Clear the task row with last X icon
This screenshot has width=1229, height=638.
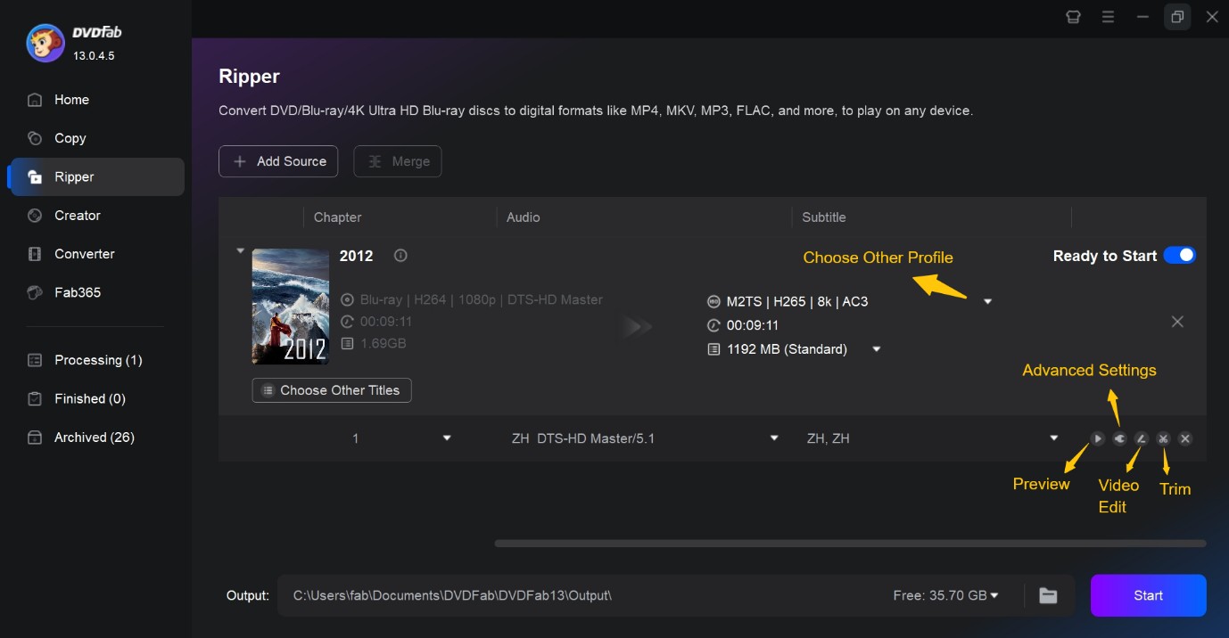click(x=1185, y=438)
